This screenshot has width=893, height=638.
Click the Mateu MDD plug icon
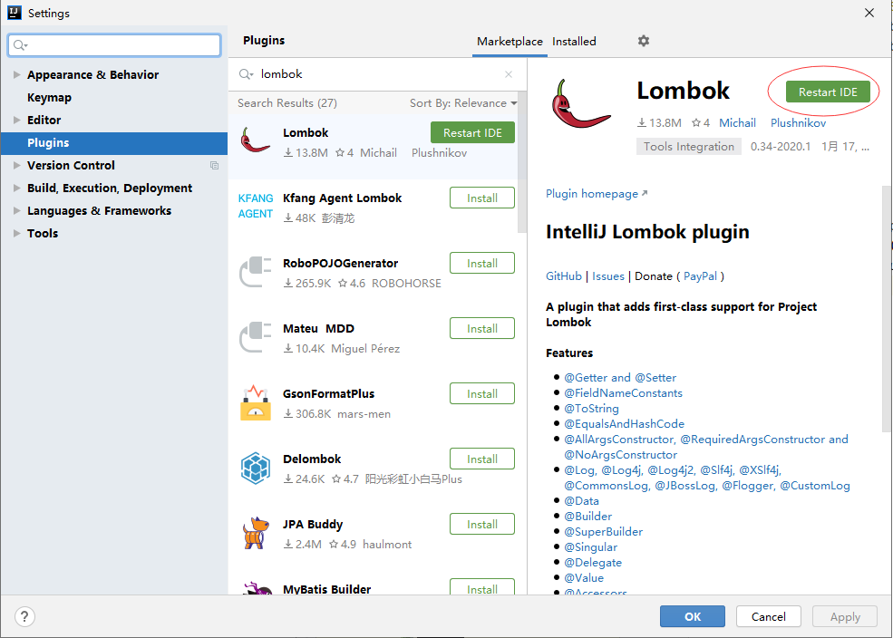(255, 337)
